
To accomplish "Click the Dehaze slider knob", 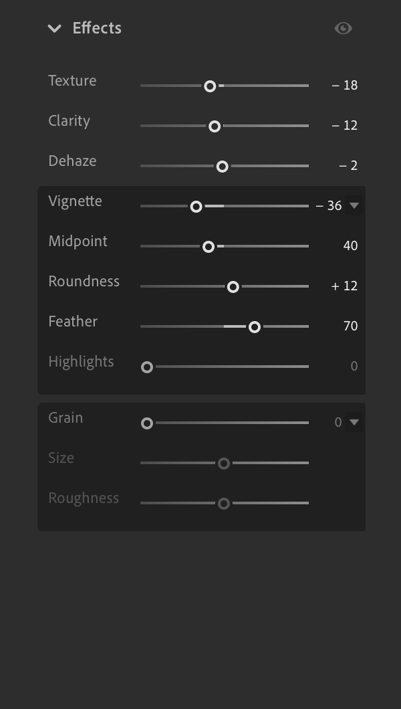I will tap(223, 166).
